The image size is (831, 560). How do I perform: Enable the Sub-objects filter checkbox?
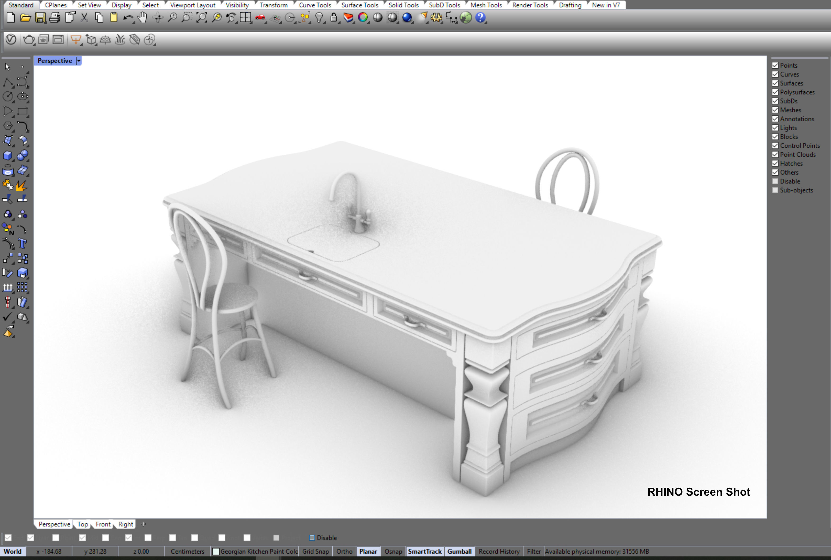(x=775, y=190)
